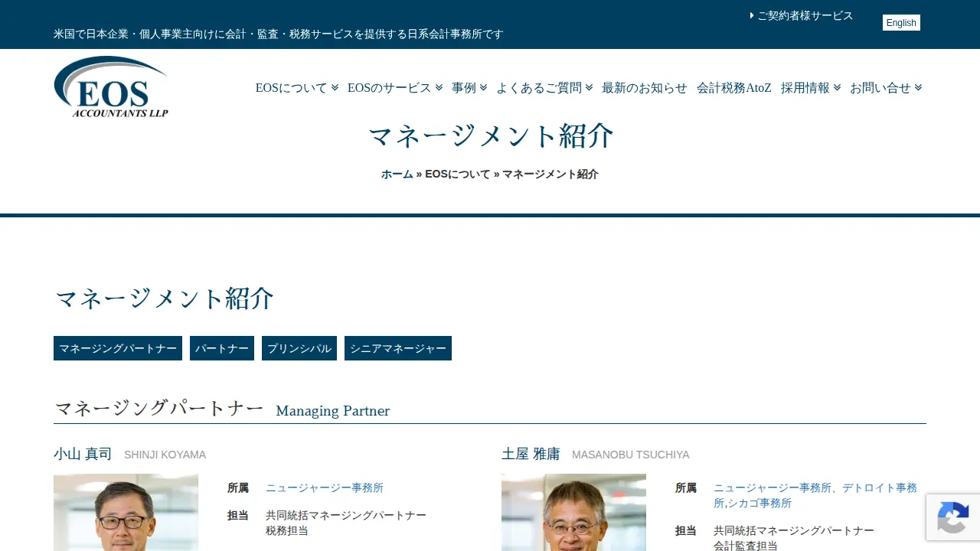The image size is (980, 551).
Task: Click the 税務担当 text
Action: coord(287,530)
